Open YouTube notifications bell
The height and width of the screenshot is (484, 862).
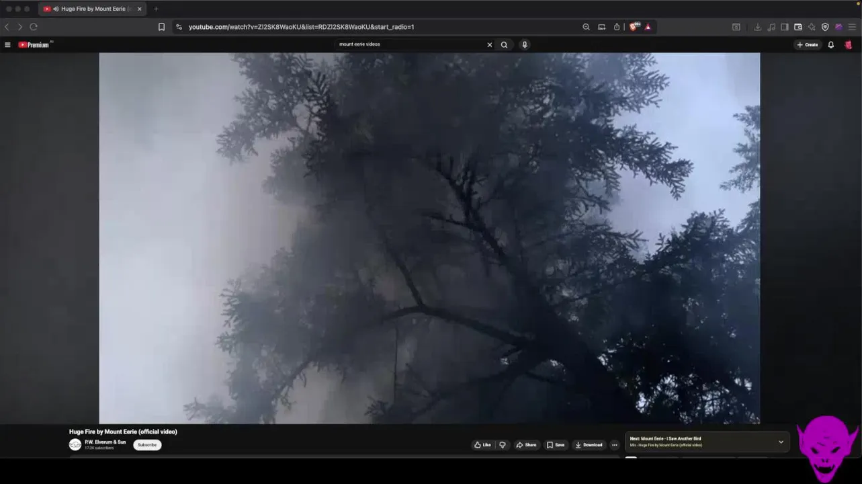(831, 45)
